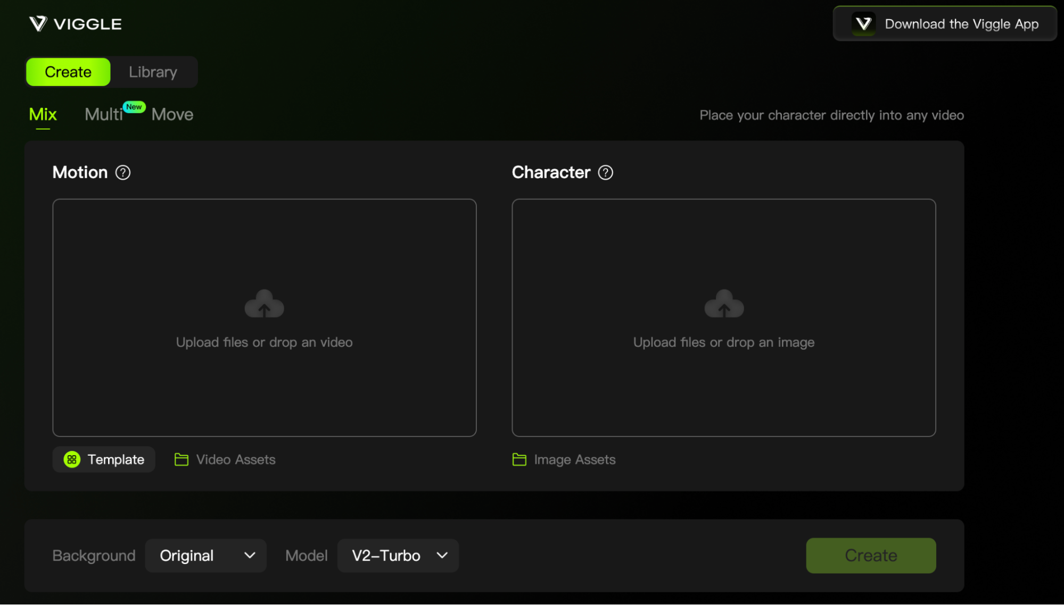Click the Image Assets folder icon
Screen dimensions: 1064x605
[x=519, y=459]
